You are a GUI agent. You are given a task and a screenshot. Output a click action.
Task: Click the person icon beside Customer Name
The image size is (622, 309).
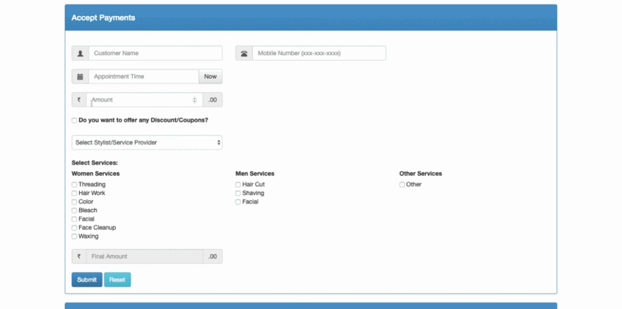[80, 53]
